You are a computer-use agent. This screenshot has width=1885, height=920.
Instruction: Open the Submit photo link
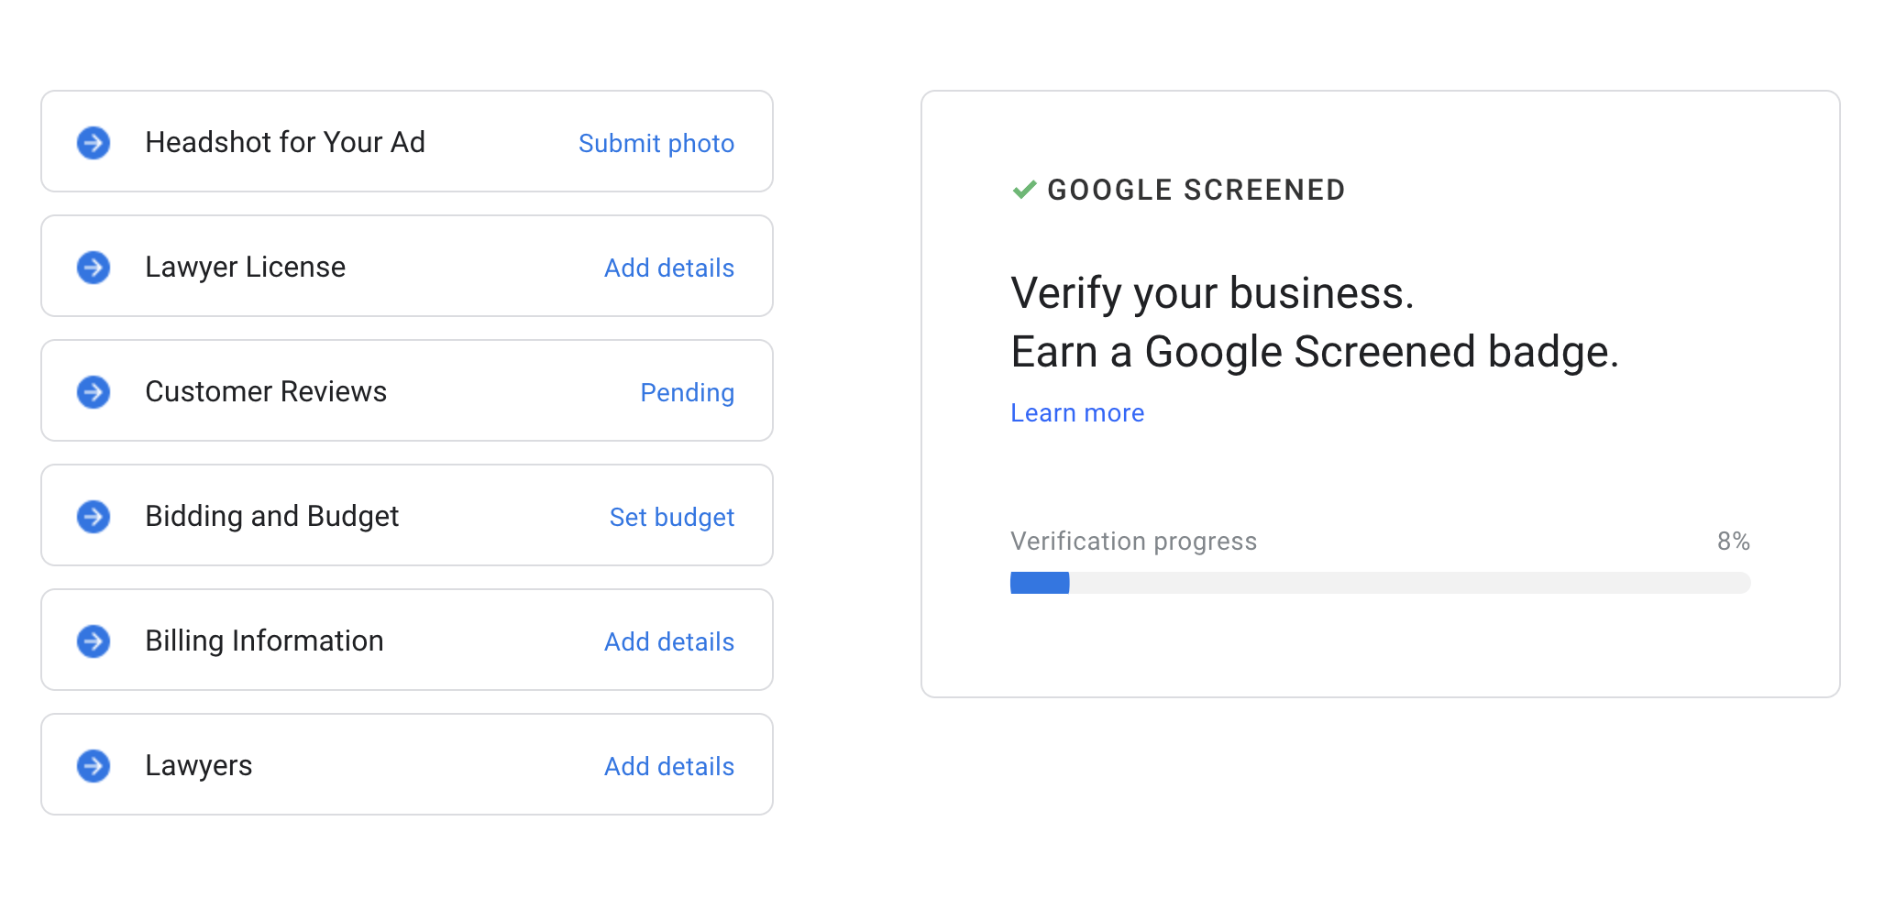pos(656,143)
